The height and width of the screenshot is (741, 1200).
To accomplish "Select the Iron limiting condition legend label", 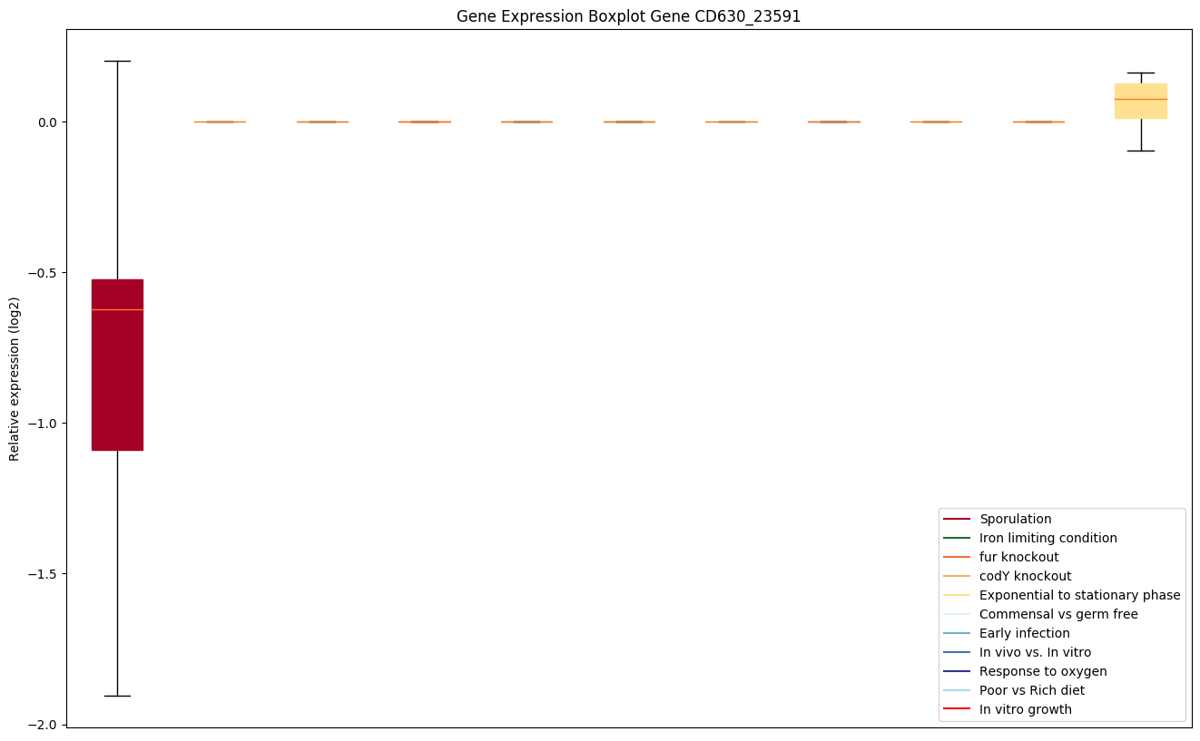I will (x=1048, y=538).
